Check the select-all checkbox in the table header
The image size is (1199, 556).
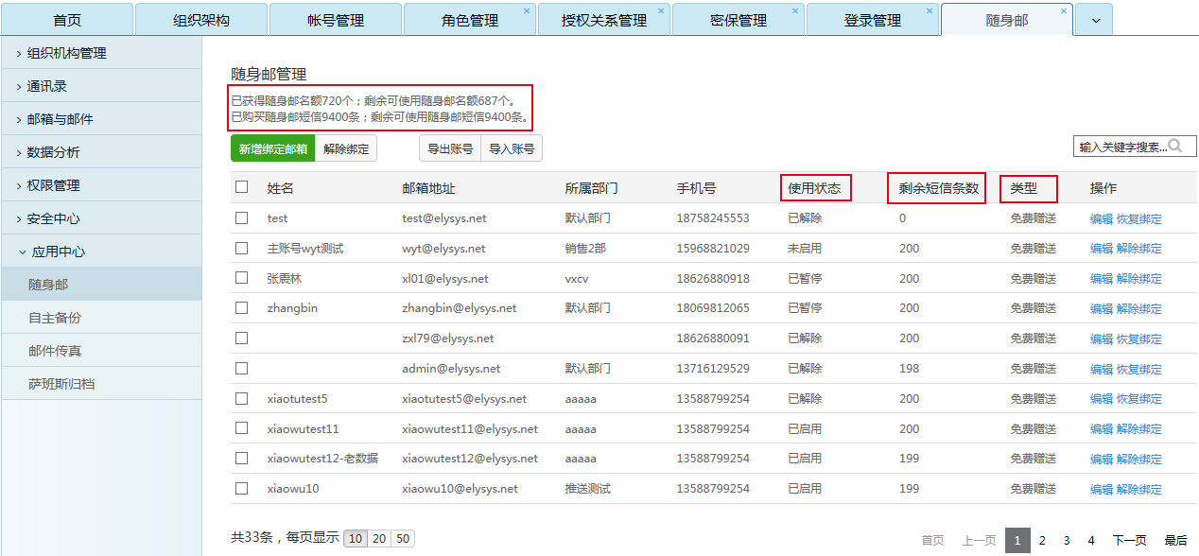(x=240, y=186)
